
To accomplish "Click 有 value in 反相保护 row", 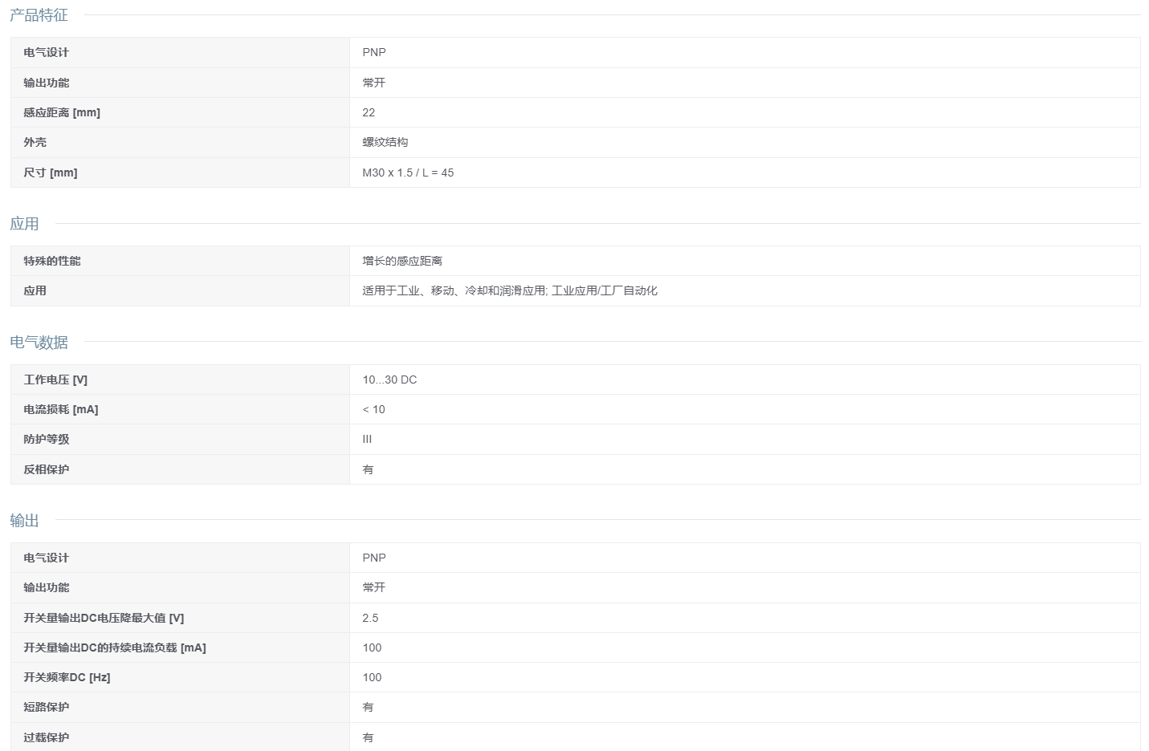I will (x=368, y=469).
